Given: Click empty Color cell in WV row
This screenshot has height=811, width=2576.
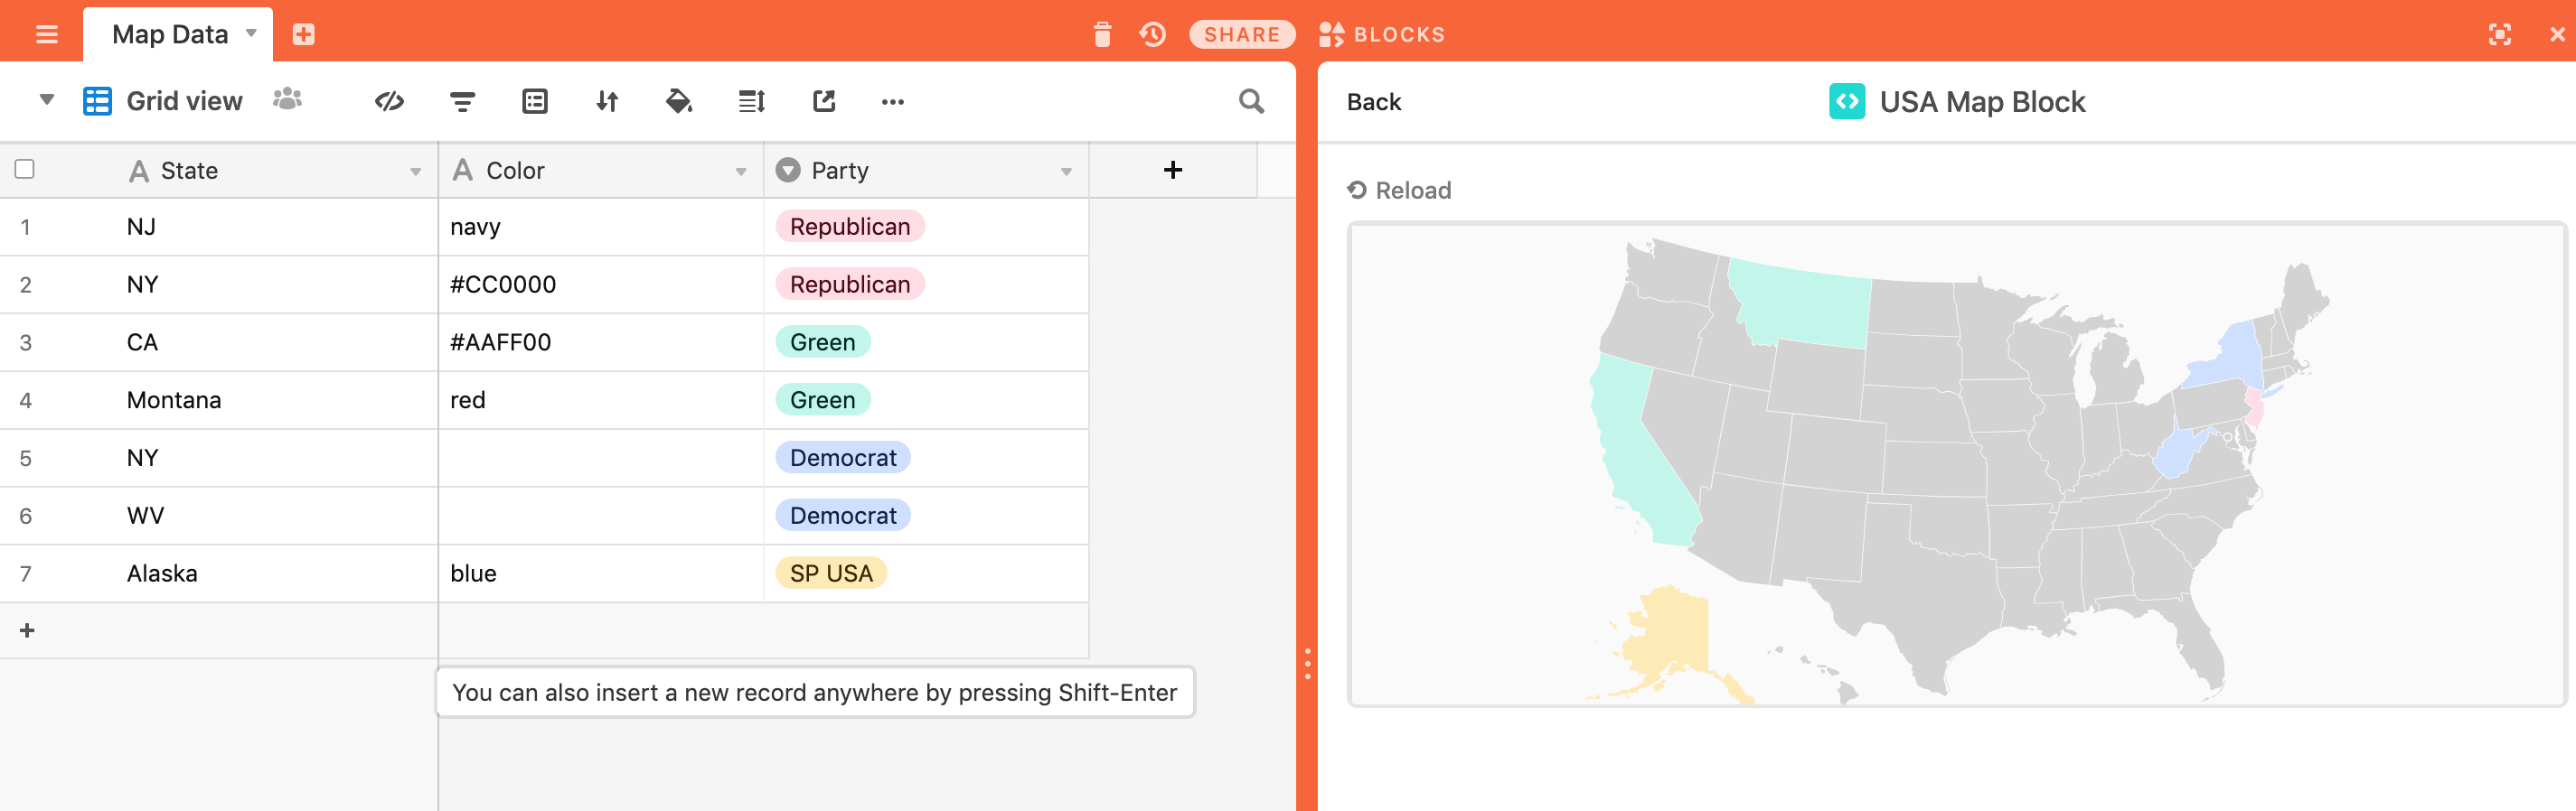Looking at the screenshot, I should 601,517.
